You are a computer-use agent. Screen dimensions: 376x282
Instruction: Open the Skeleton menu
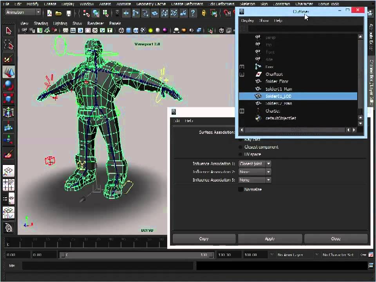point(248,4)
